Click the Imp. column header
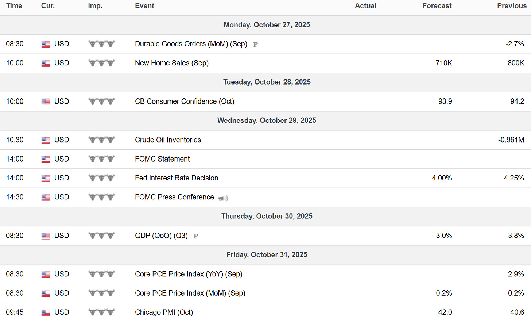Image resolution: width=531 pixels, height=319 pixels. 95,6
